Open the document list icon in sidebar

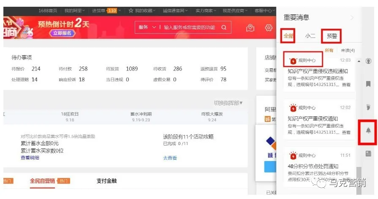[x=368, y=153]
